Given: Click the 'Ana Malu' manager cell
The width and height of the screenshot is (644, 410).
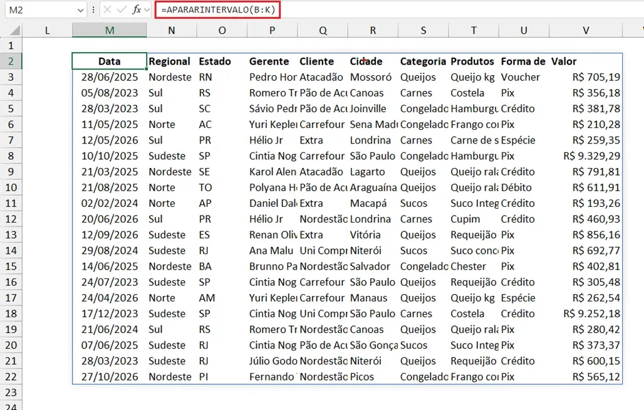Looking at the screenshot, I should click(273, 251).
